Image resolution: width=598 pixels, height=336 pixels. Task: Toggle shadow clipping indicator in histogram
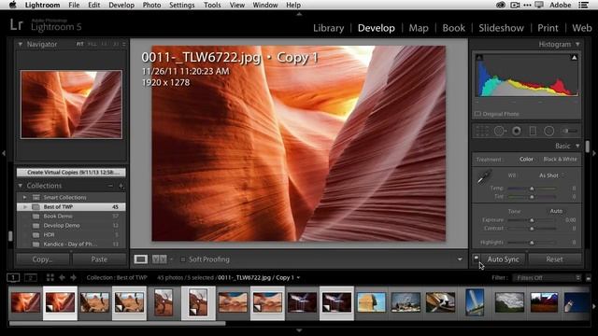pyautogui.click(x=479, y=58)
